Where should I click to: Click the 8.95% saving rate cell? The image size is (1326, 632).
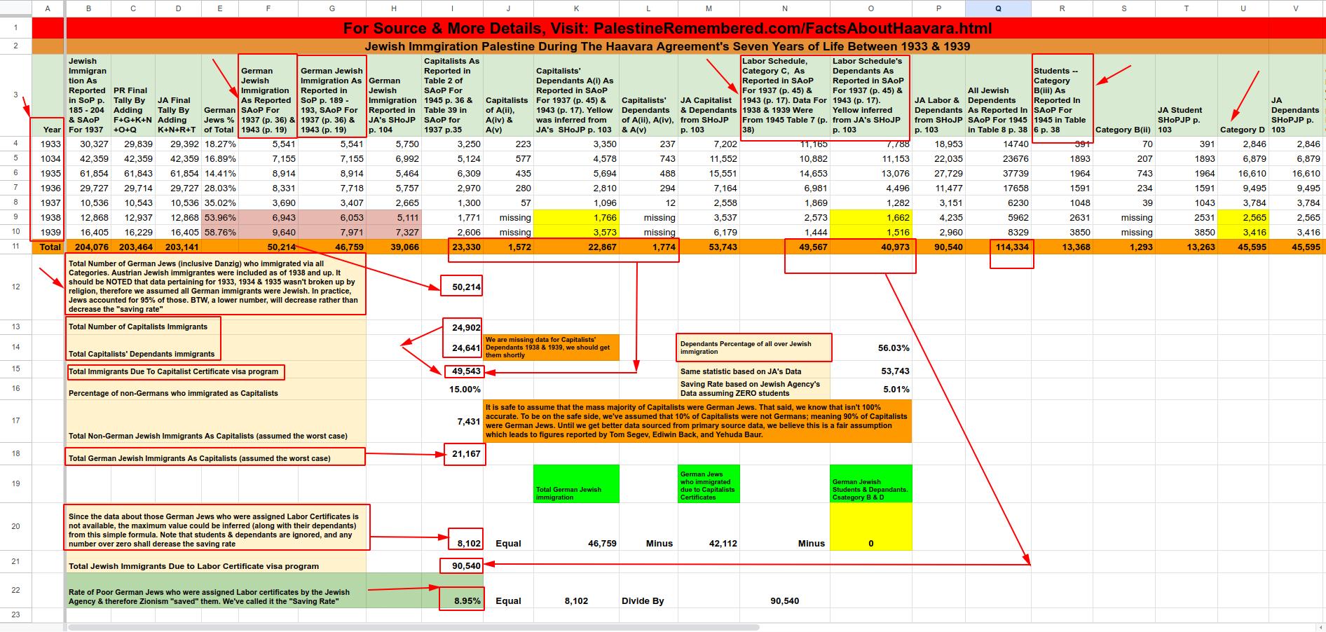pos(462,600)
